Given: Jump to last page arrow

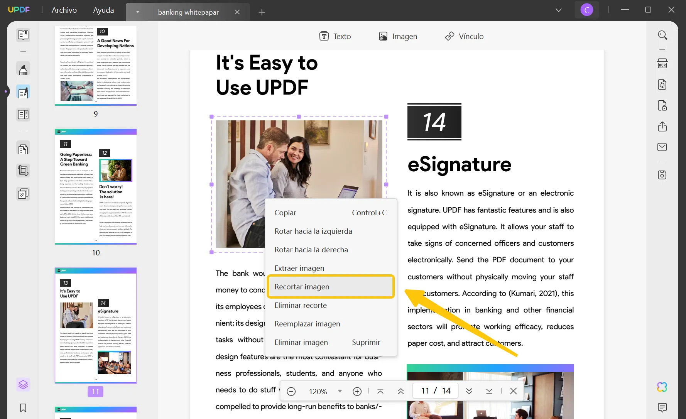Looking at the screenshot, I should click(489, 391).
